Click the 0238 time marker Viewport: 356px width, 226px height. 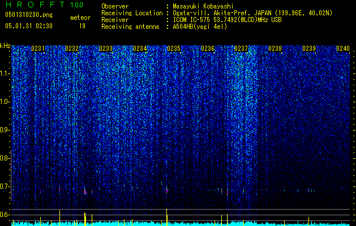[x=275, y=49]
